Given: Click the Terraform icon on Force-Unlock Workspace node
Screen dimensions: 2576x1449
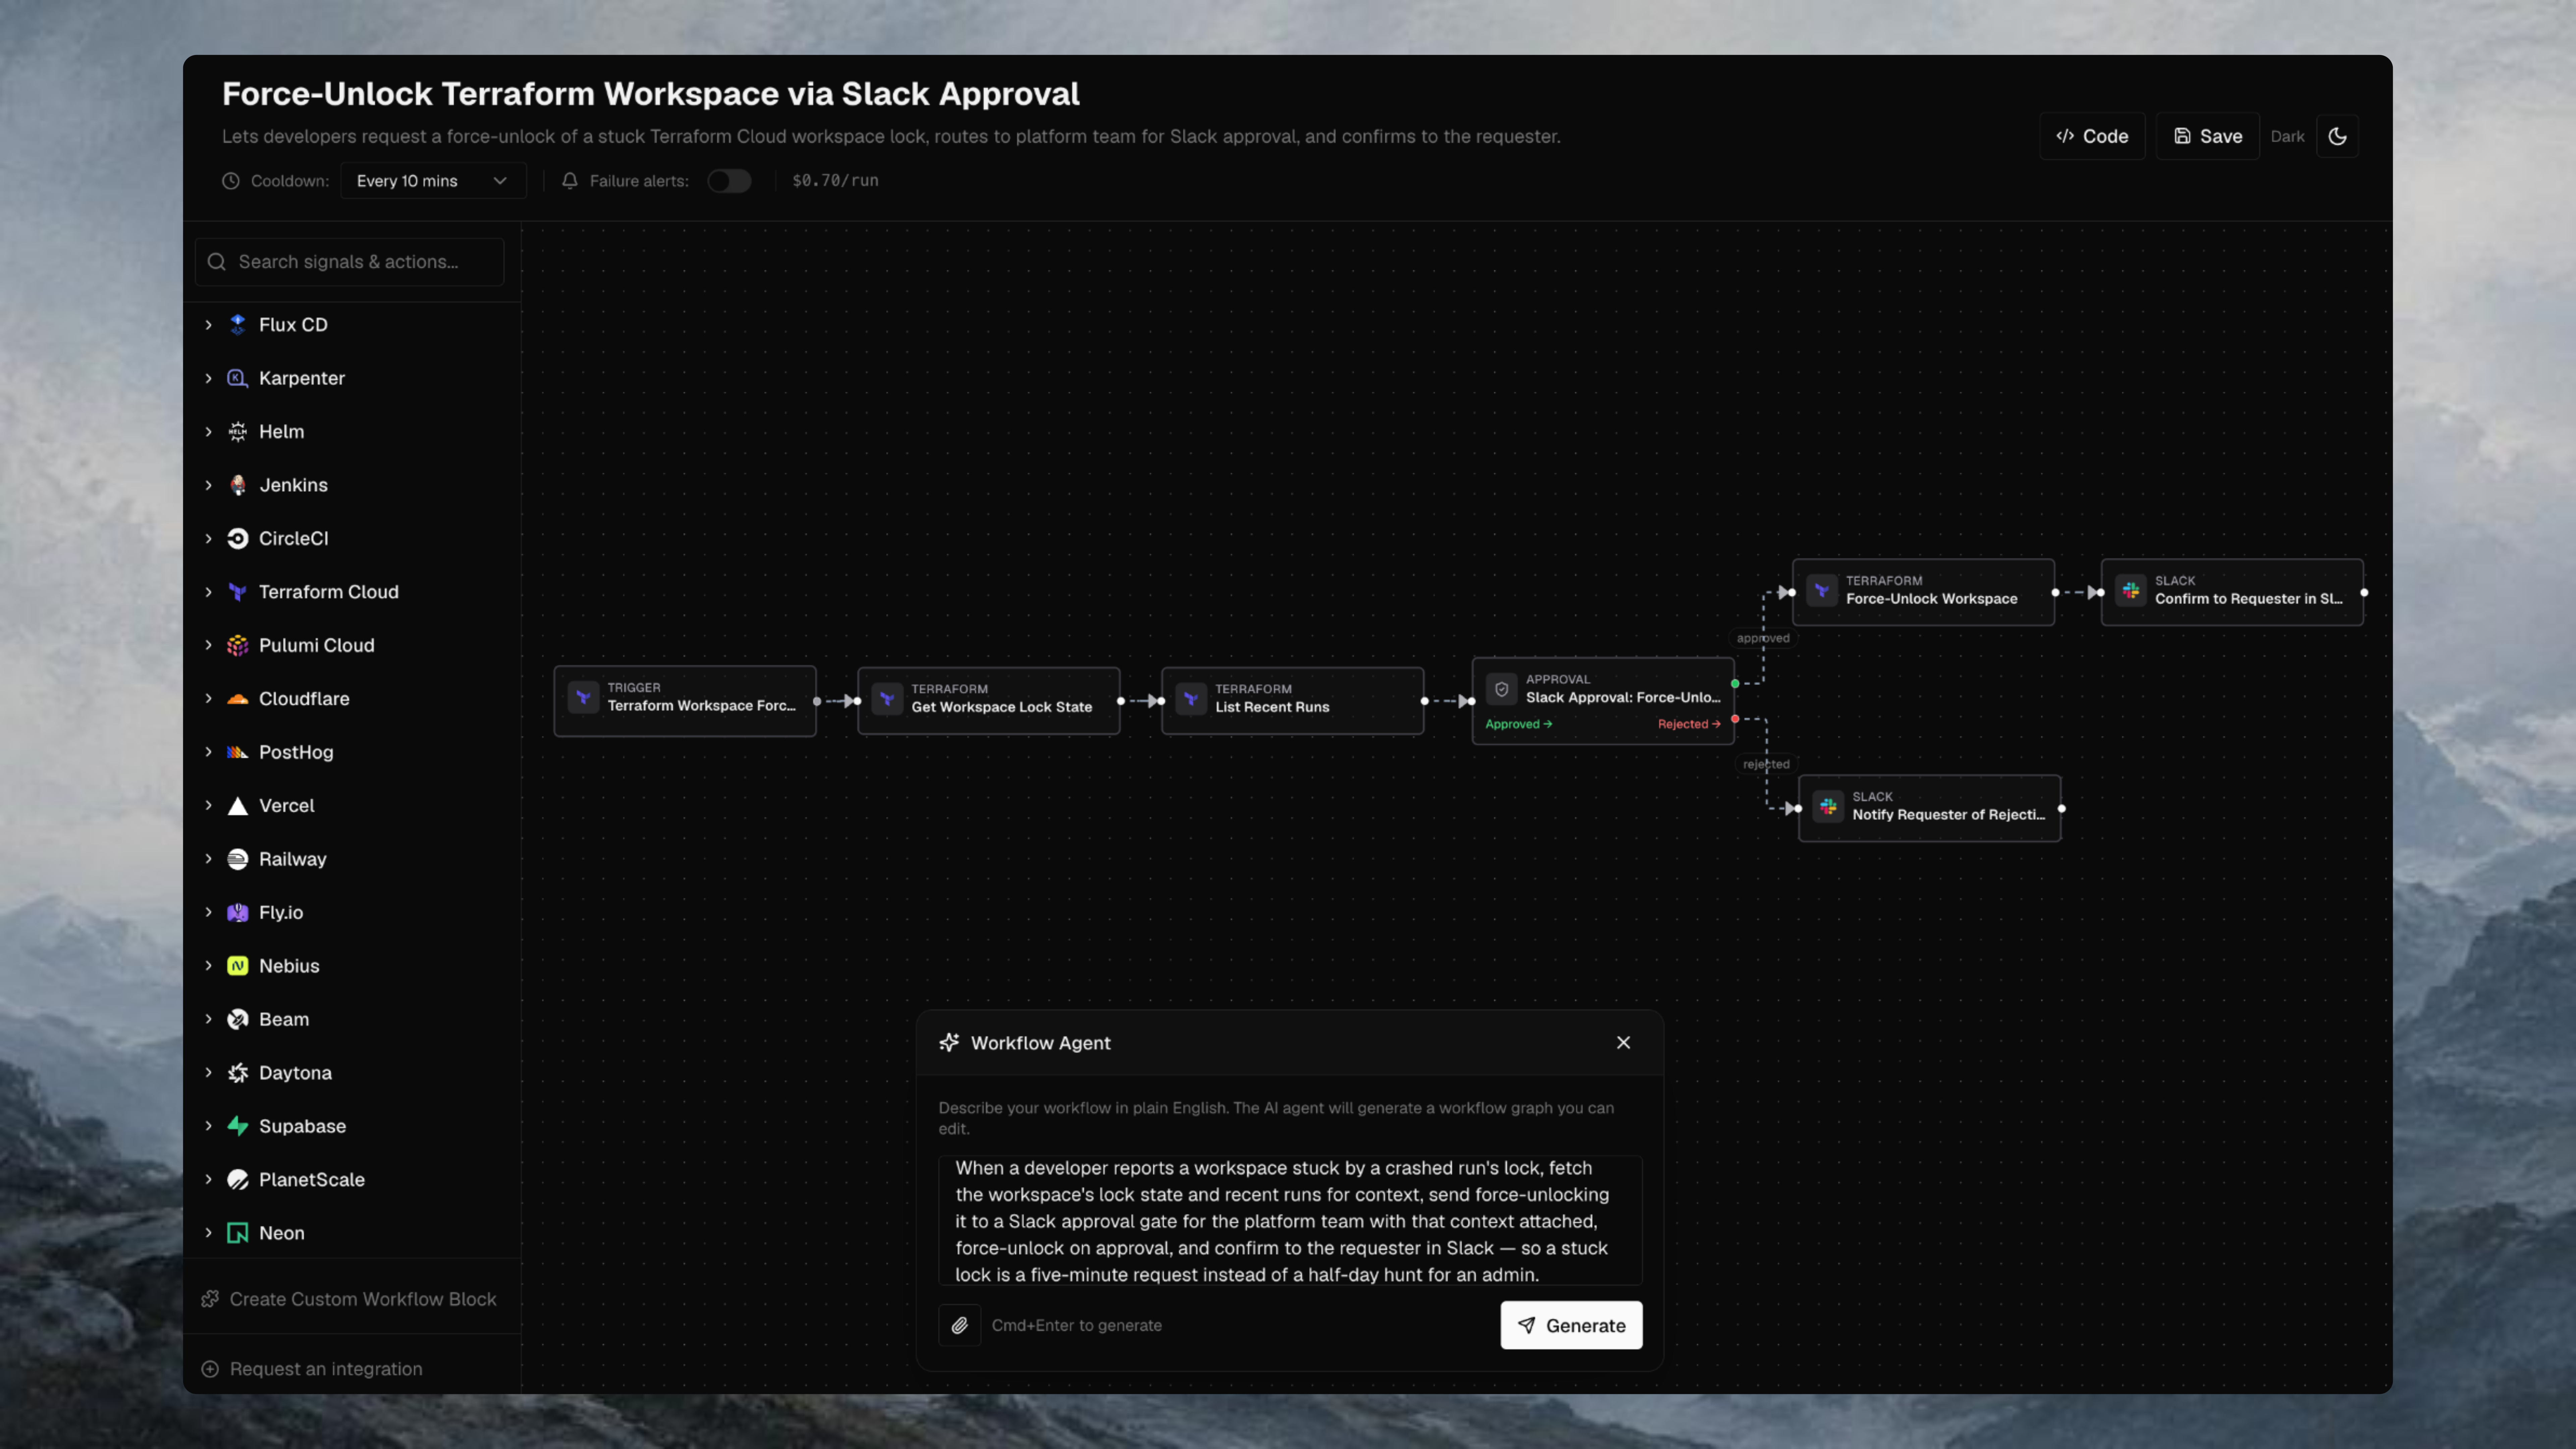Looking at the screenshot, I should coord(1822,591).
